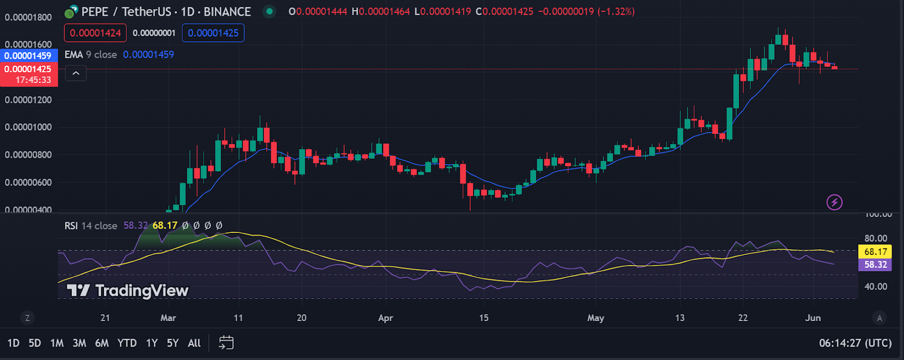Select the All time range
The height and width of the screenshot is (360, 904).
coord(194,343)
